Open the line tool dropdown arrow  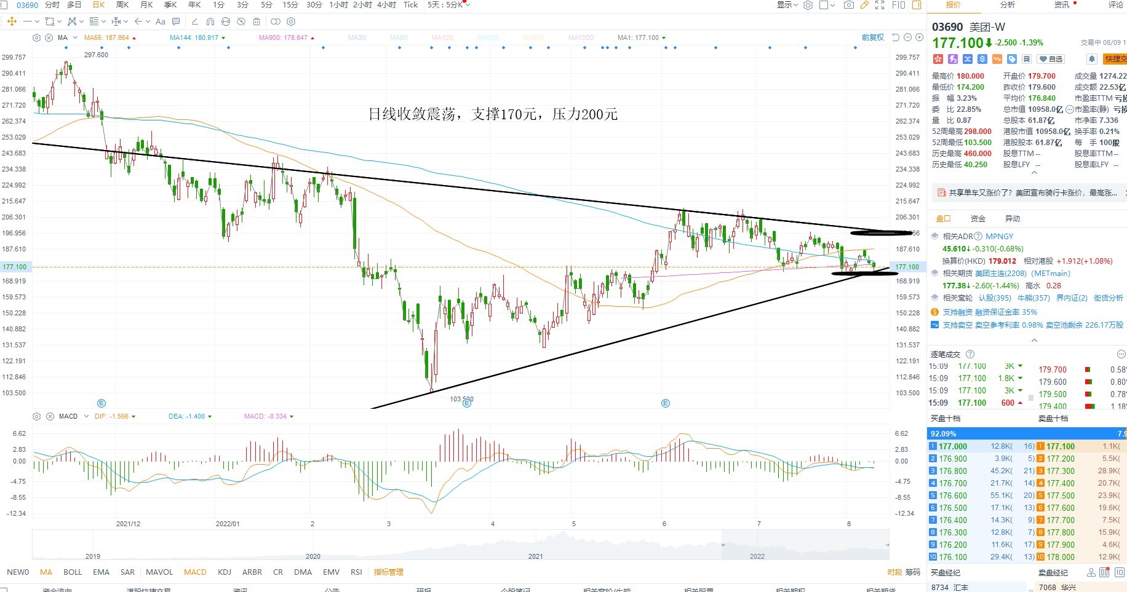coord(37,22)
